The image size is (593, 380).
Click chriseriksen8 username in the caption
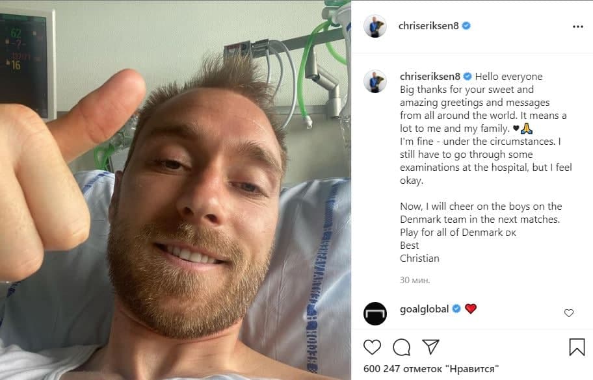point(430,76)
